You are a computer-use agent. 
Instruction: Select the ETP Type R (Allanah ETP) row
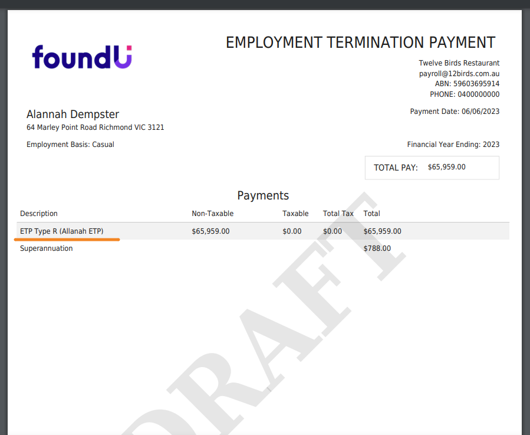61,231
